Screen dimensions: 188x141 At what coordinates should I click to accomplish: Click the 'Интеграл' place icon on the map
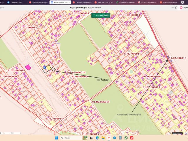pyautogui.click(x=56, y=41)
